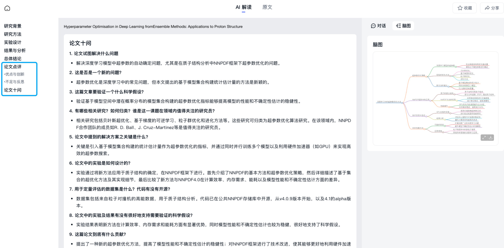Collapse the NNPDF框架中的应用 mind map branch
The height and width of the screenshot is (248, 504).
(x=431, y=100)
